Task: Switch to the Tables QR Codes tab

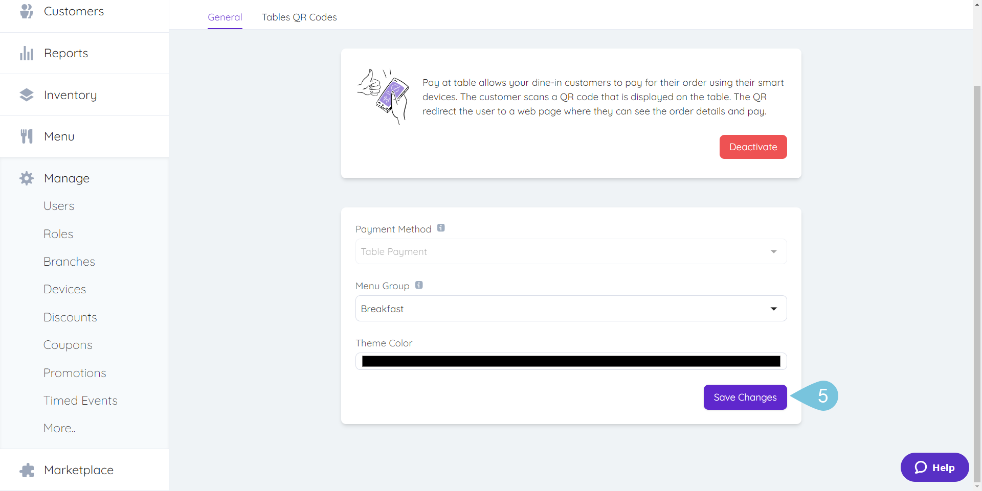Action: 299,17
